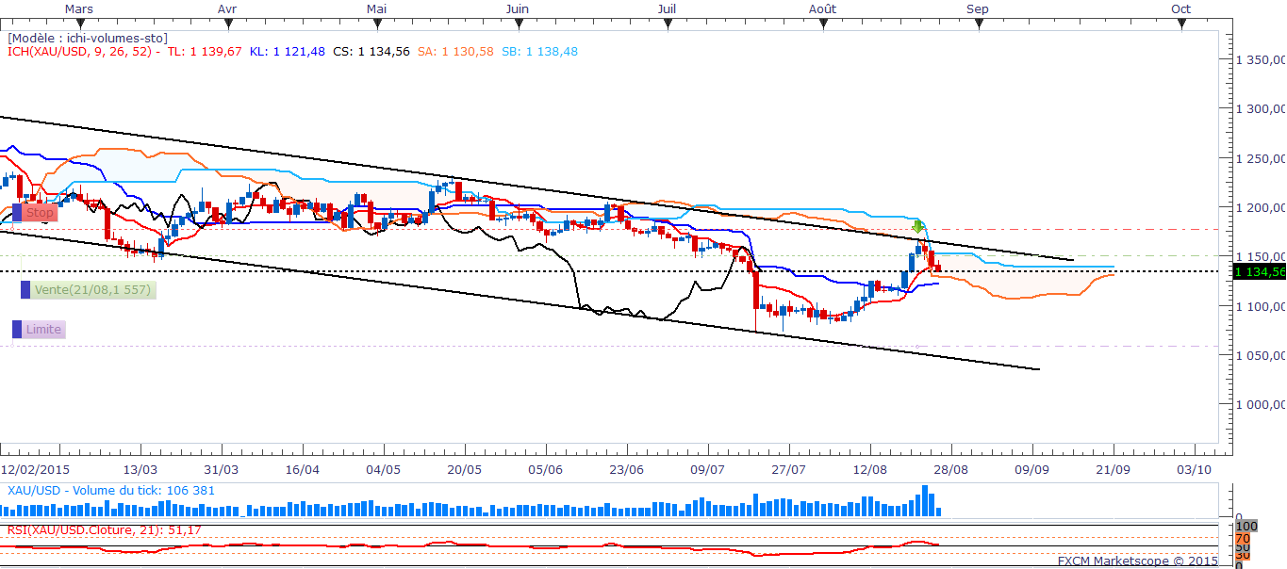
Task: Click the 20/05 date label
Action: [464, 468]
